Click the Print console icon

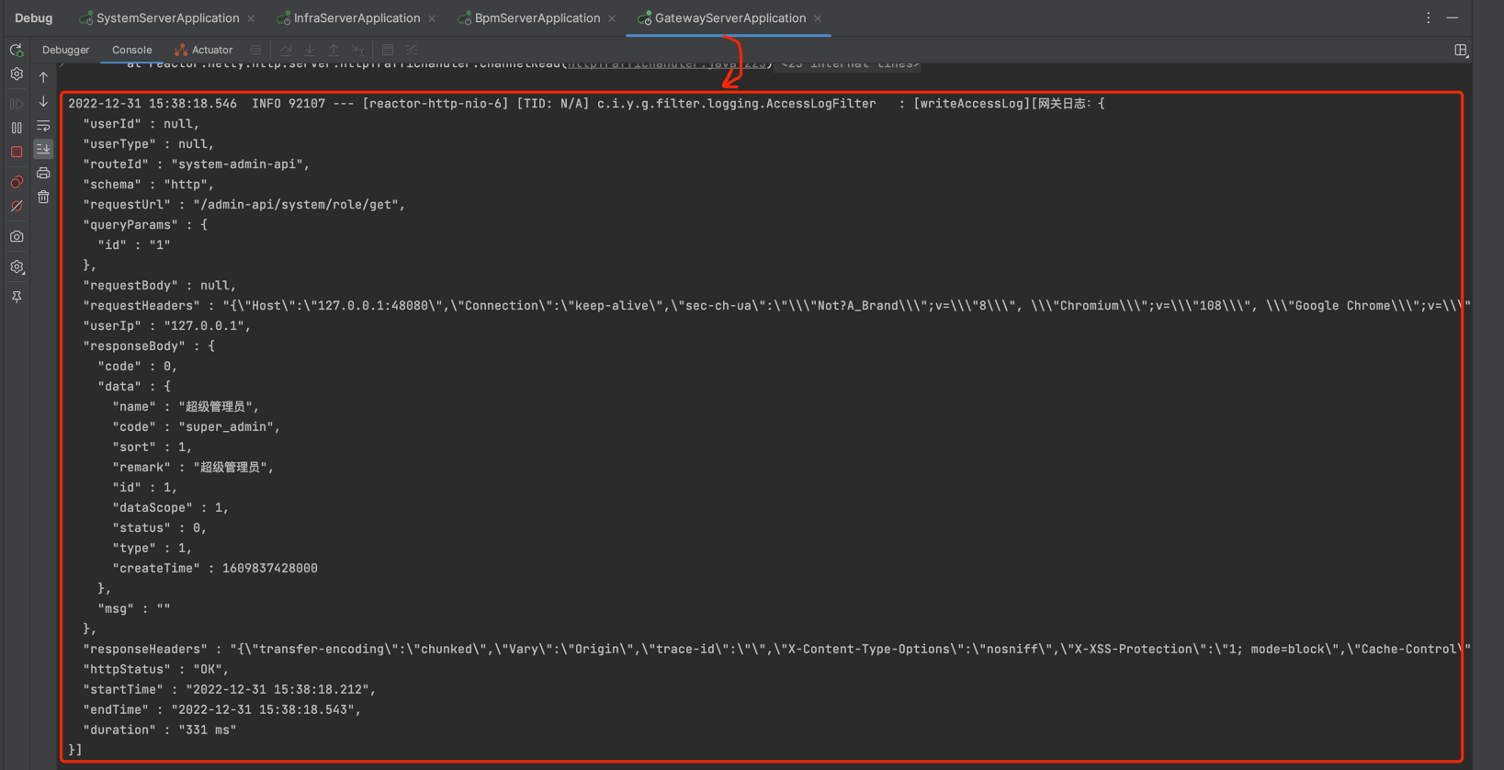43,173
